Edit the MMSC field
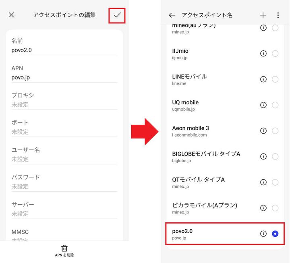The width and height of the screenshot is (290, 263). (x=64, y=234)
